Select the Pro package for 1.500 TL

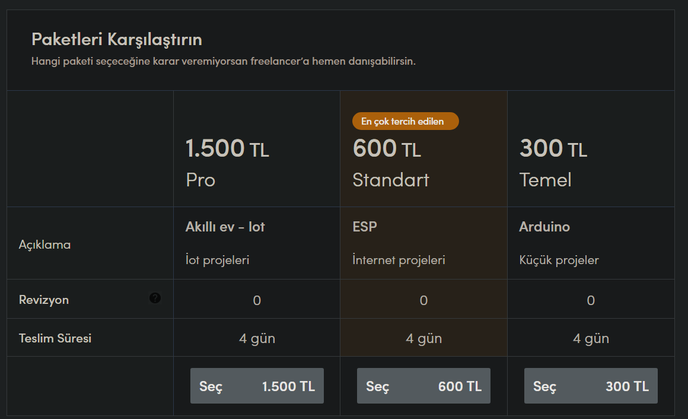[x=257, y=386]
